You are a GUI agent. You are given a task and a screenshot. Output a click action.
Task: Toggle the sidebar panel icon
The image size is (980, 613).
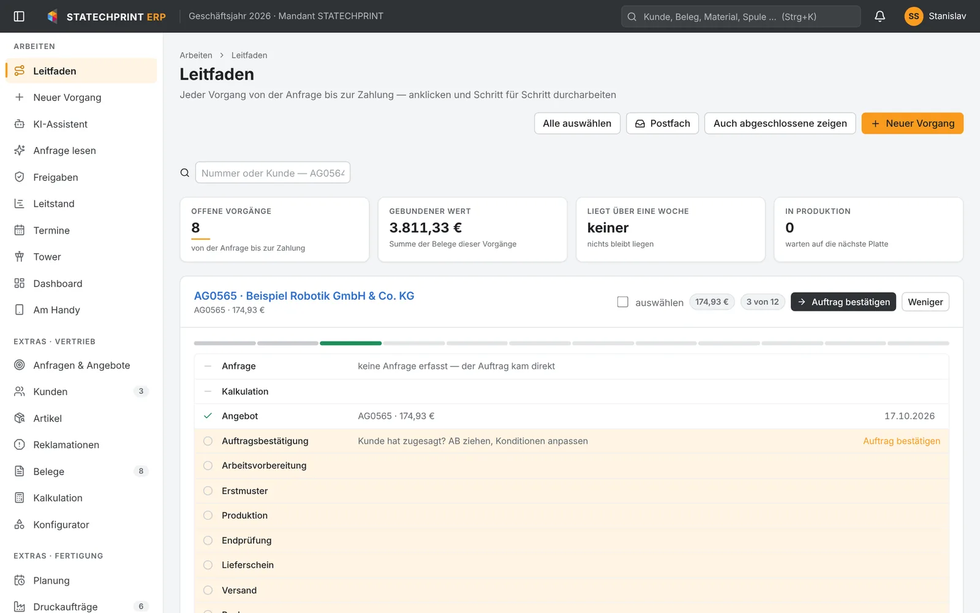19,17
